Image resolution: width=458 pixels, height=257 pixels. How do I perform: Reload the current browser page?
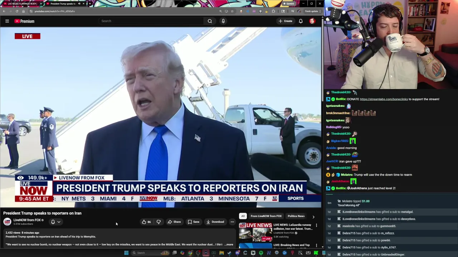click(17, 11)
